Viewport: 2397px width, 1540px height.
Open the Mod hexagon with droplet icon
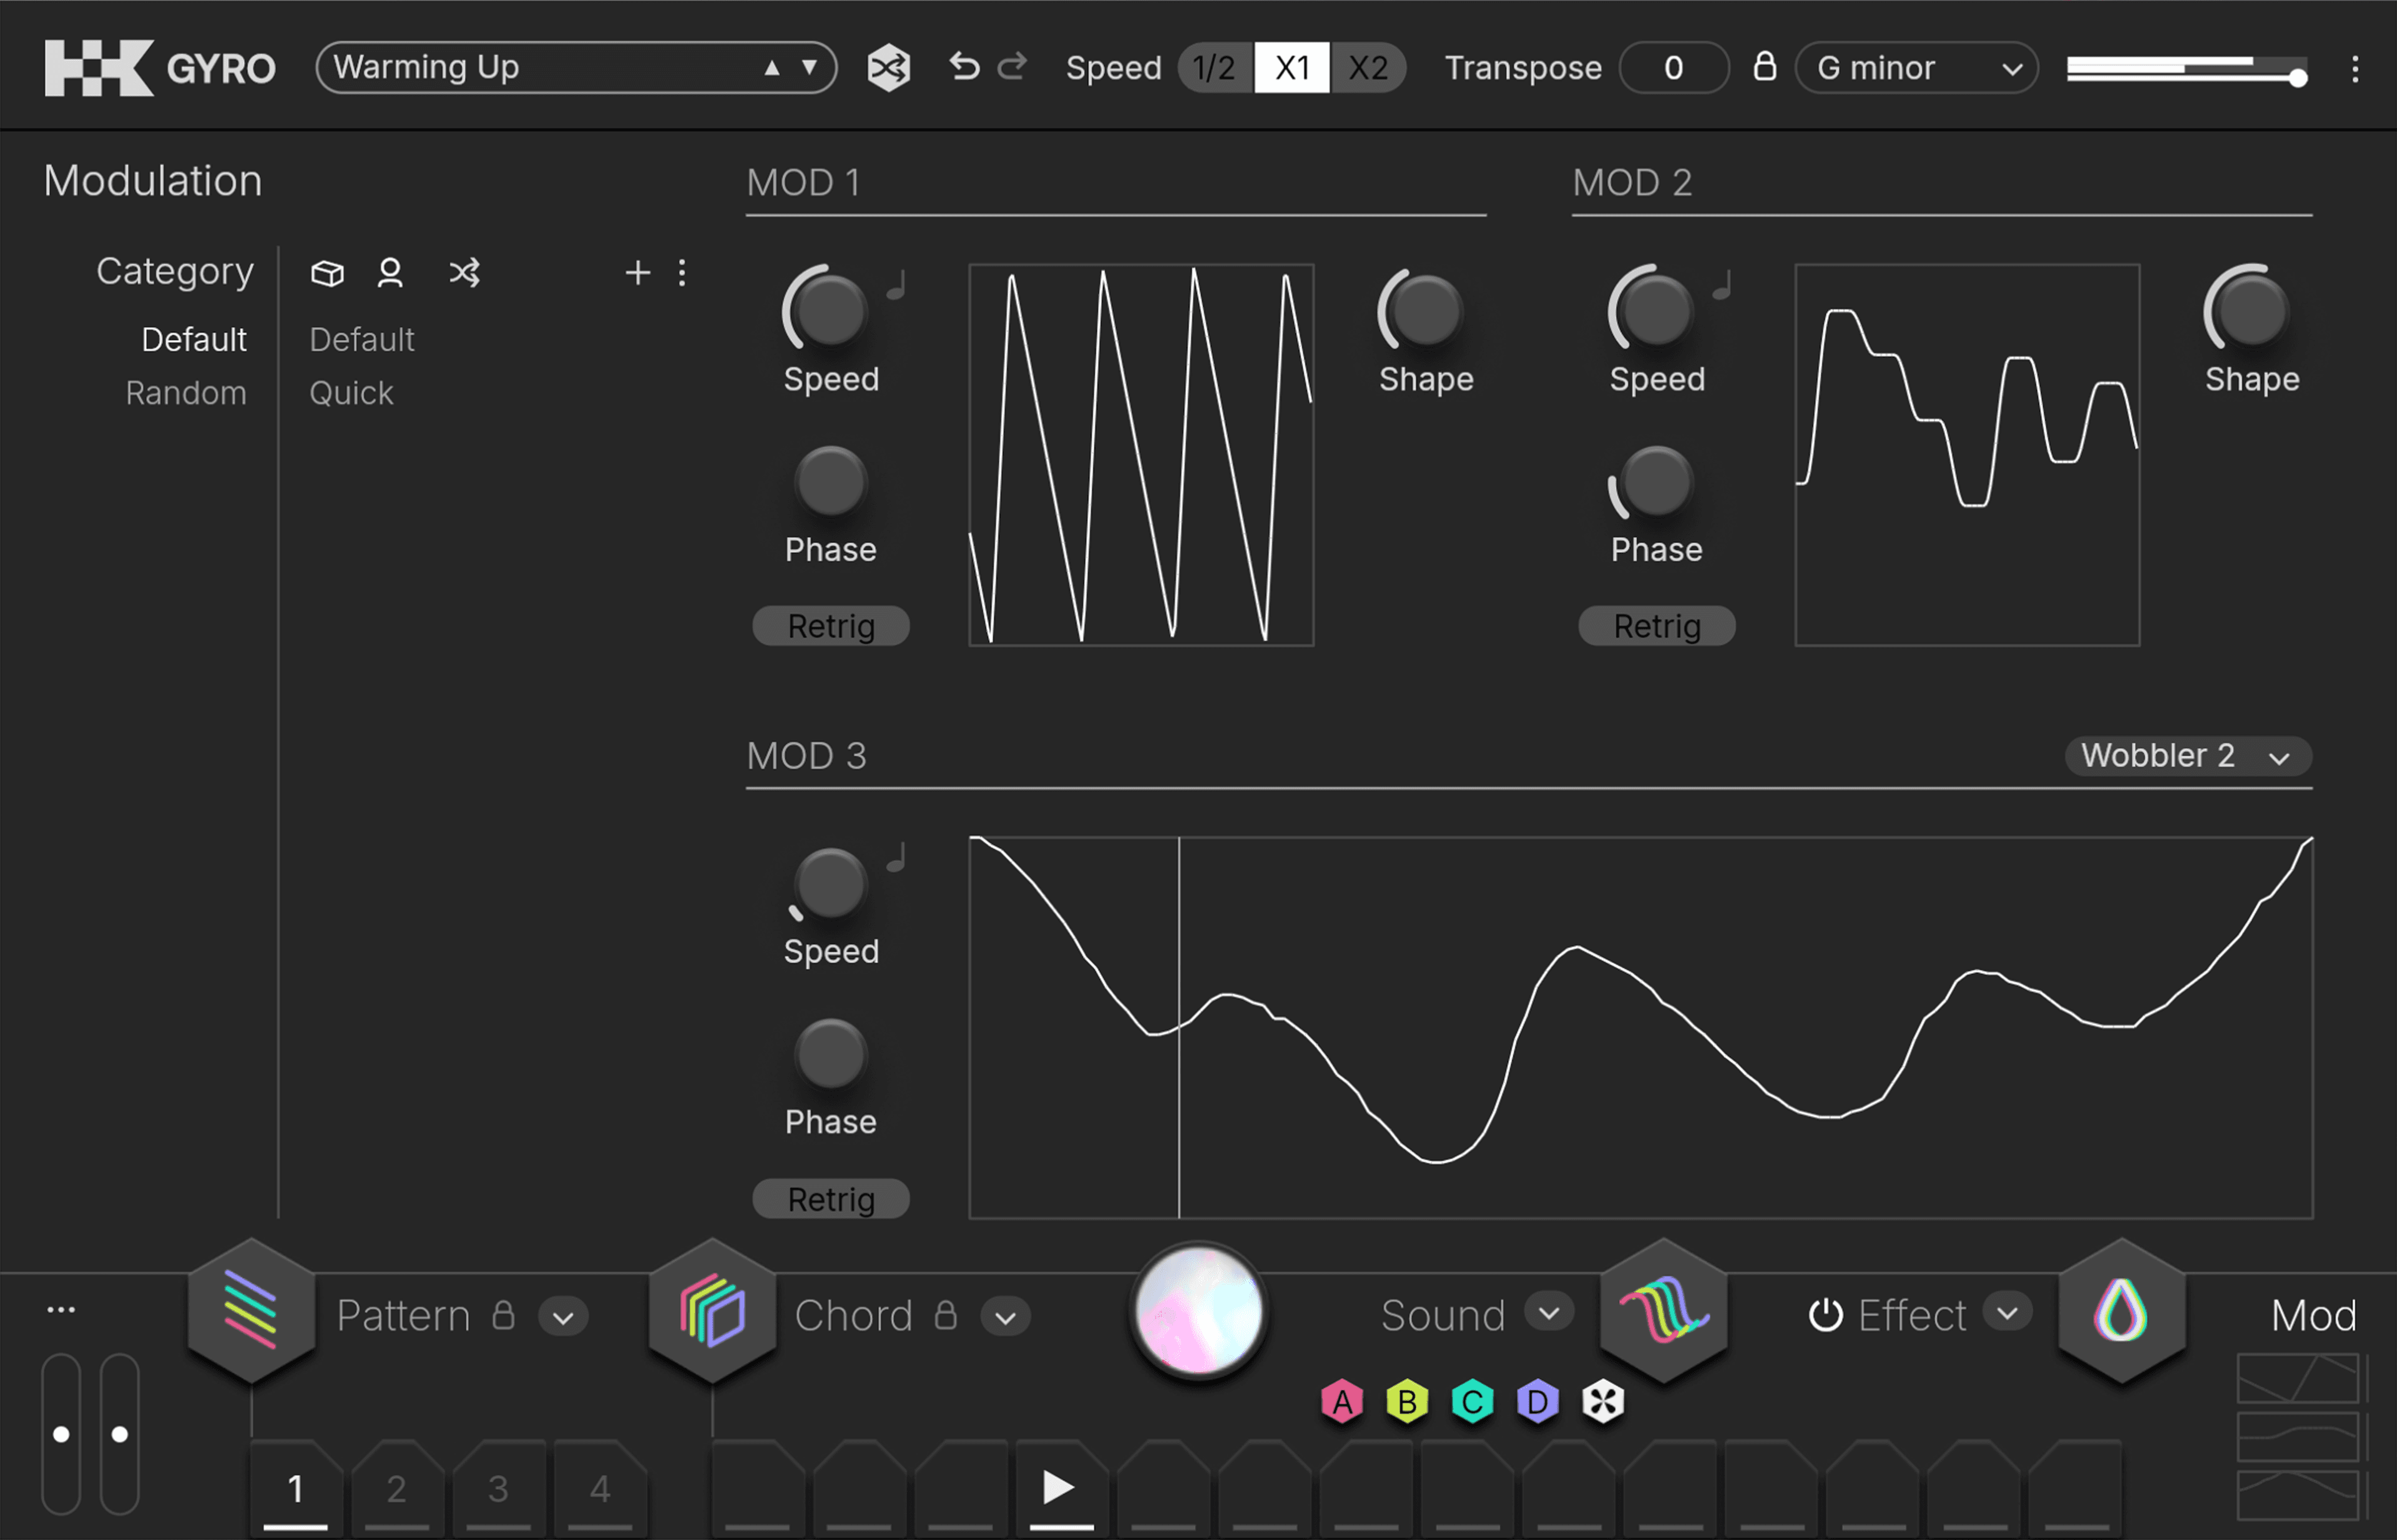pos(2121,1310)
